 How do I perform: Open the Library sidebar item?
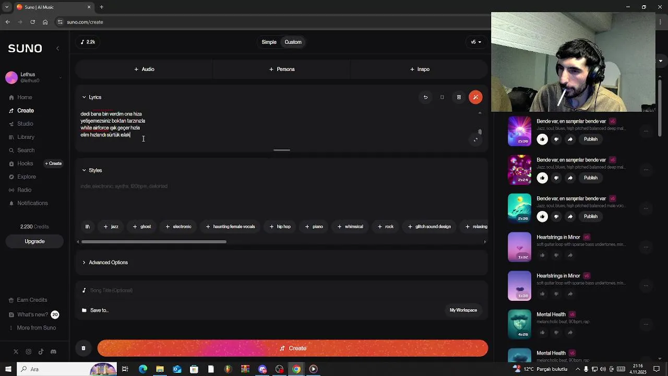pyautogui.click(x=21, y=137)
